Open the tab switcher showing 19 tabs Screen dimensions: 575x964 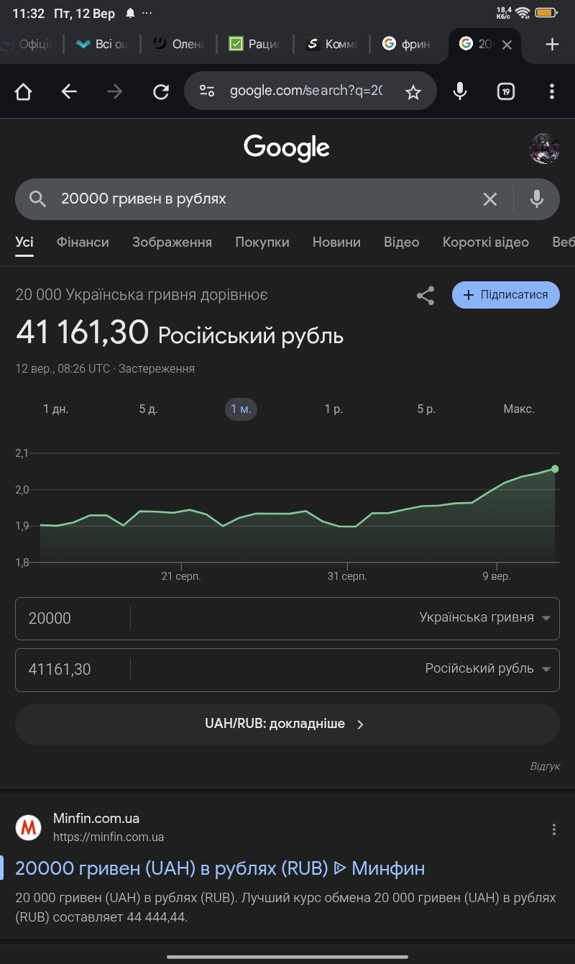[x=506, y=91]
